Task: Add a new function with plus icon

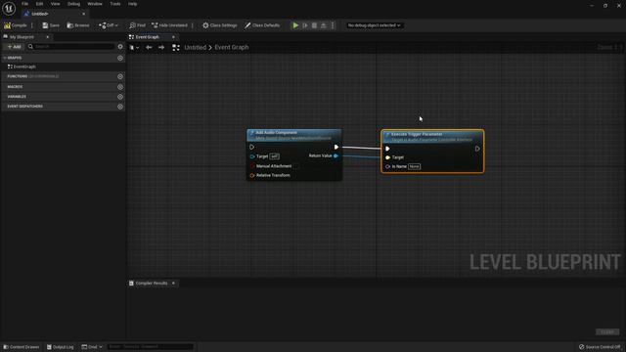Action: [x=120, y=76]
